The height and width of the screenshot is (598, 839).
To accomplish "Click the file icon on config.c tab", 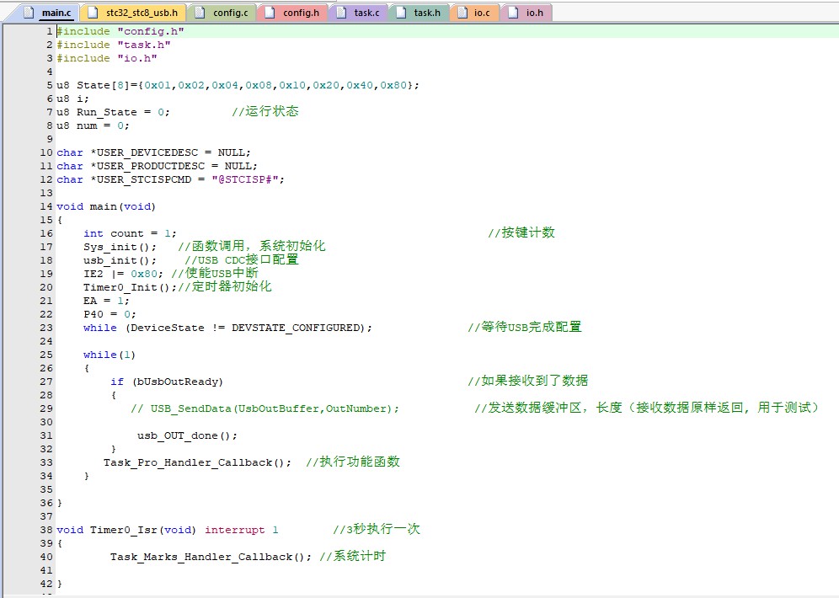I will tap(200, 13).
